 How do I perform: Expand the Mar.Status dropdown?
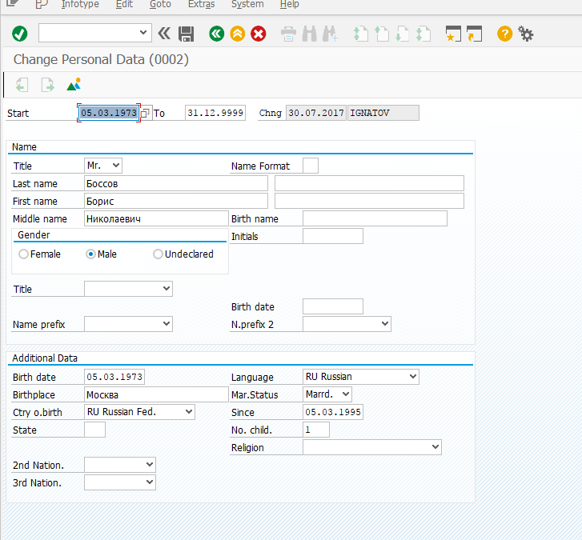pyautogui.click(x=346, y=394)
